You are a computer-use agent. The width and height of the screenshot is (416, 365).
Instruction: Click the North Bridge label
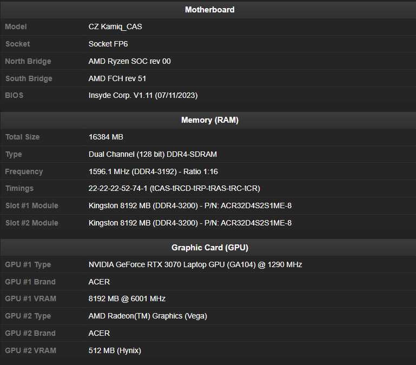28,61
